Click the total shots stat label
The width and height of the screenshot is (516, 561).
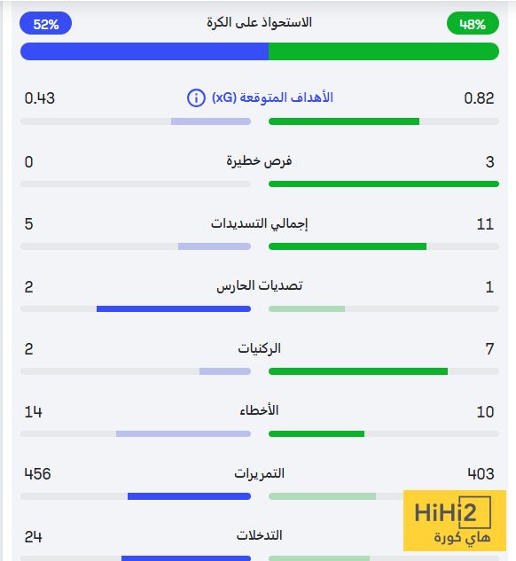260,223
